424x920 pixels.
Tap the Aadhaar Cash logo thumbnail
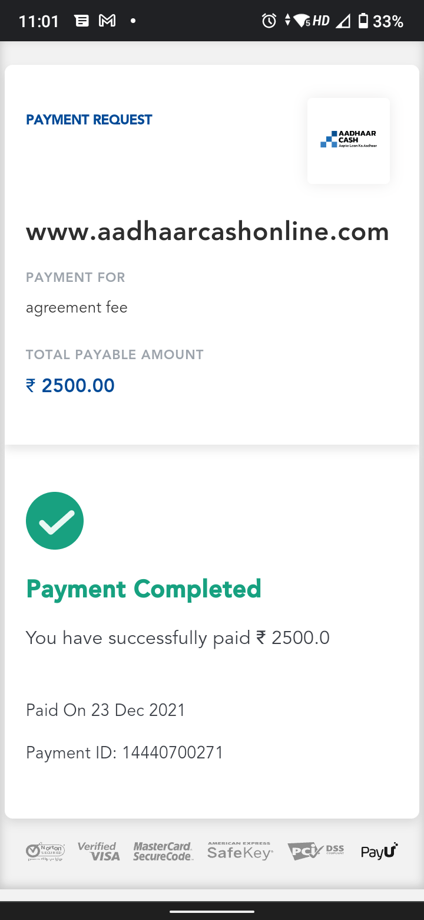tap(348, 140)
